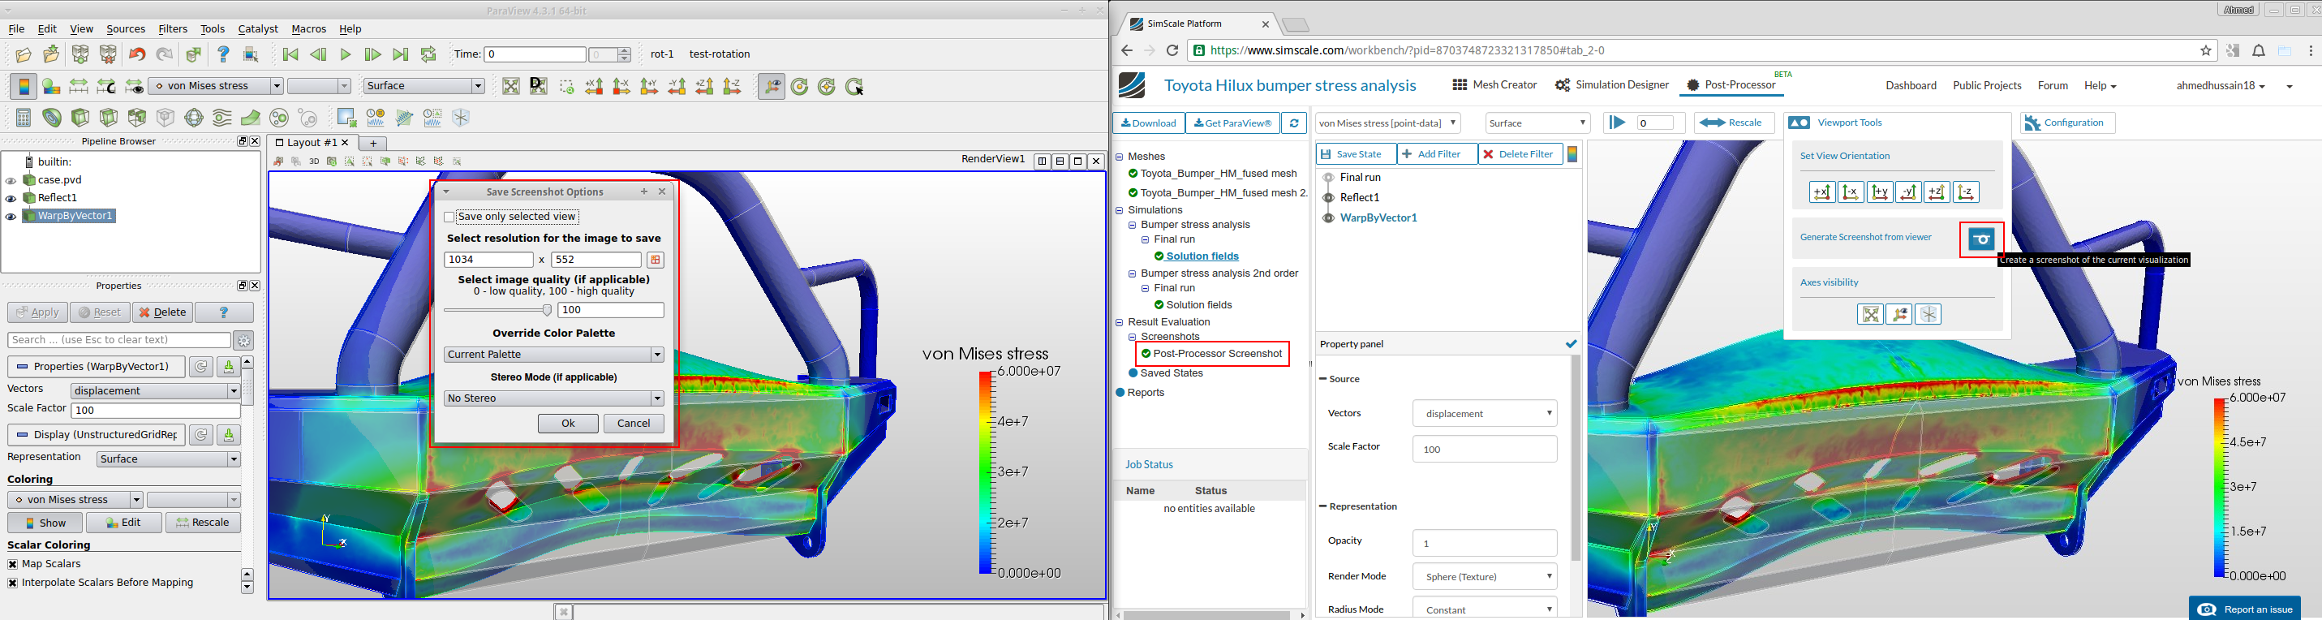Image resolution: width=2322 pixels, height=620 pixels.
Task: Click the Add Filter button
Action: click(x=1437, y=154)
